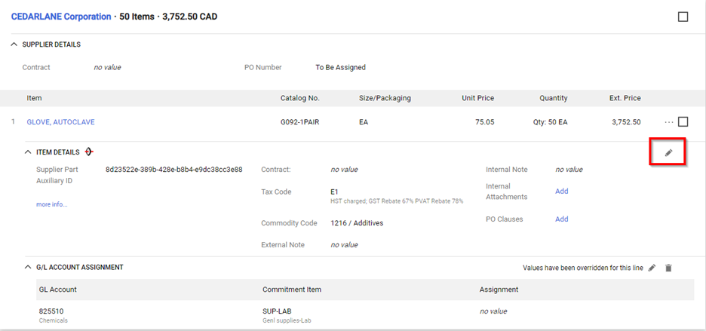
Task: Add an Internal Attachment
Action: point(561,192)
